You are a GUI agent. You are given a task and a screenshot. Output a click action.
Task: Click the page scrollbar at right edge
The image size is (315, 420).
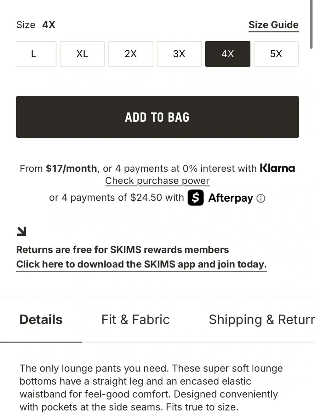311,25
